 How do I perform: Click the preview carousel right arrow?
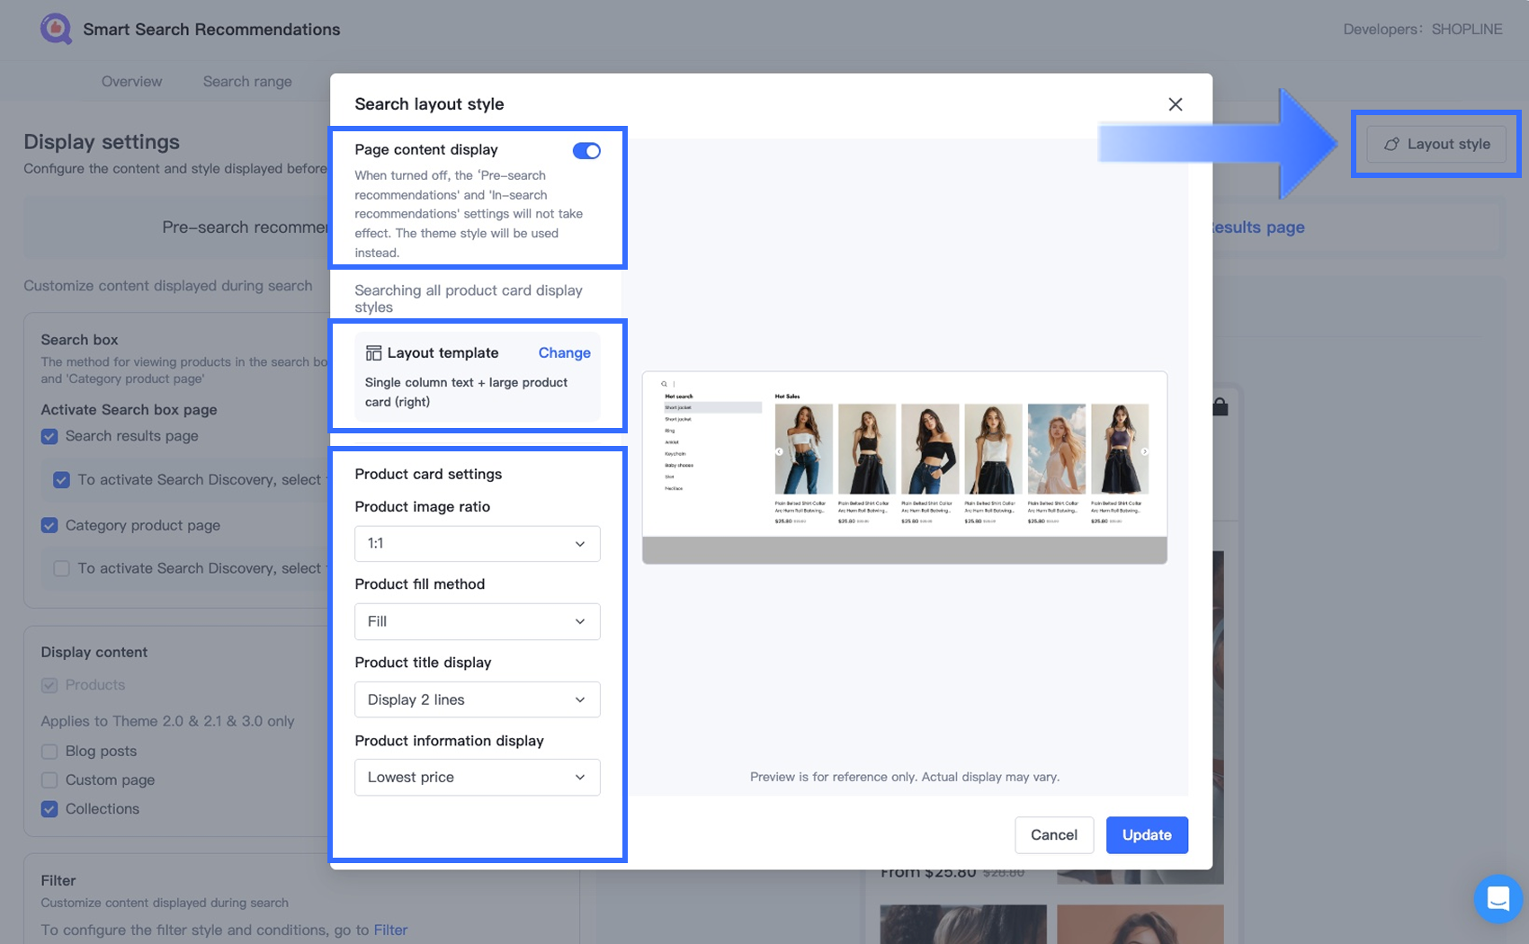pyautogui.click(x=1144, y=452)
